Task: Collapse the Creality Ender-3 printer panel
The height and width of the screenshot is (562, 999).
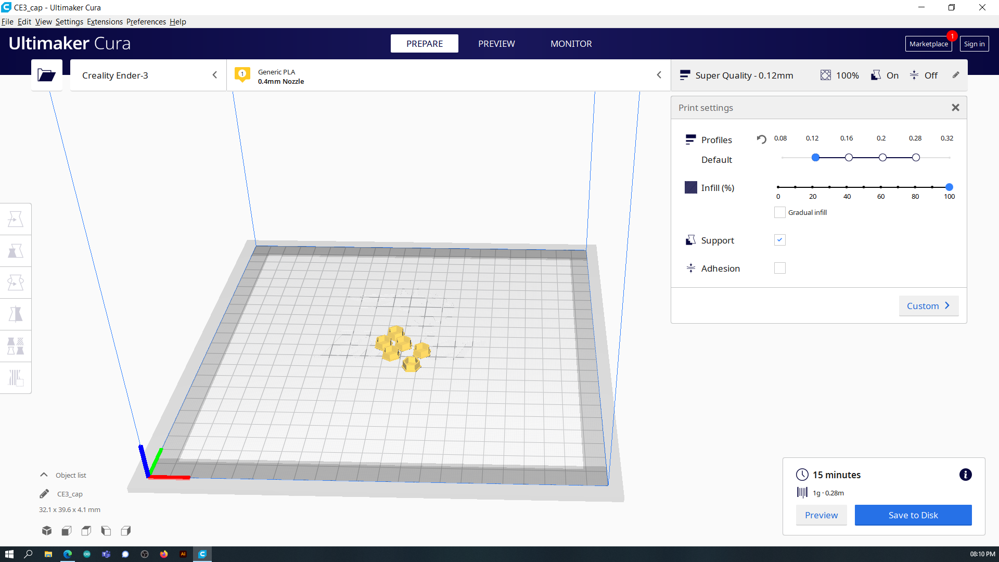Action: click(215, 74)
